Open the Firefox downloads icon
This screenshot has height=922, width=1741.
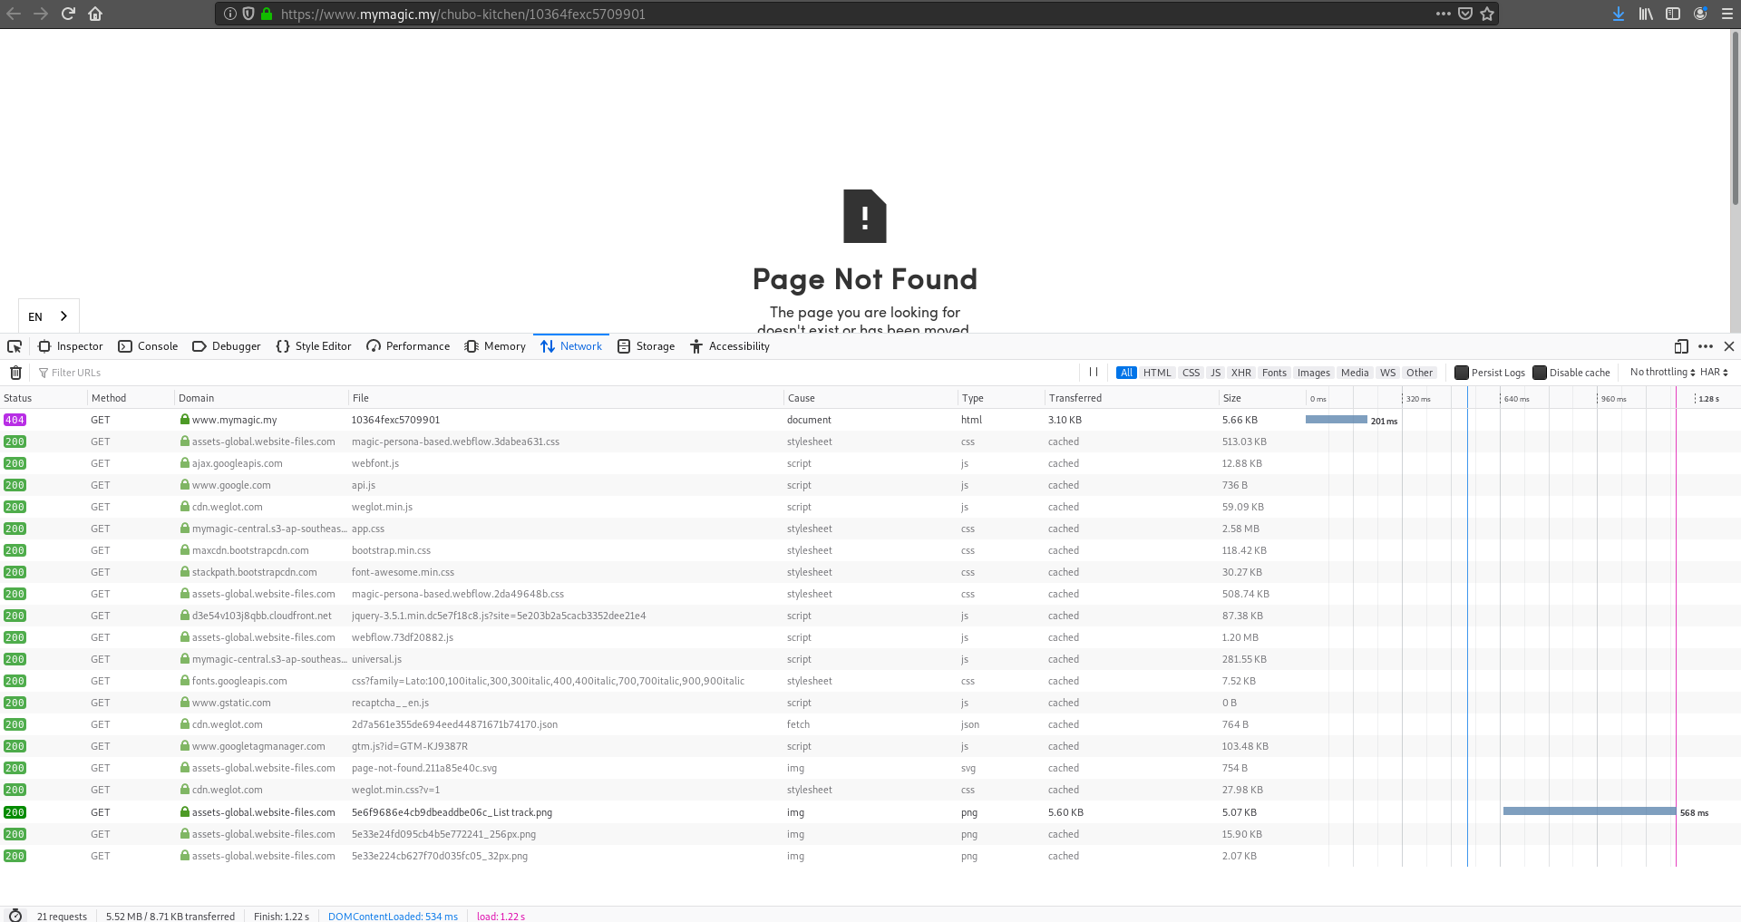(1618, 14)
